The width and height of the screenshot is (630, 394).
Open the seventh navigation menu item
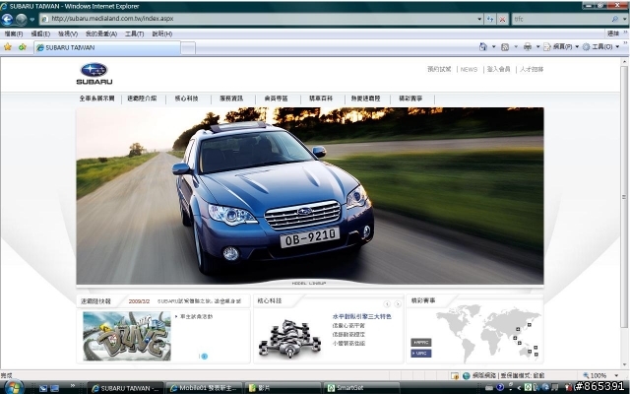pyautogui.click(x=365, y=98)
